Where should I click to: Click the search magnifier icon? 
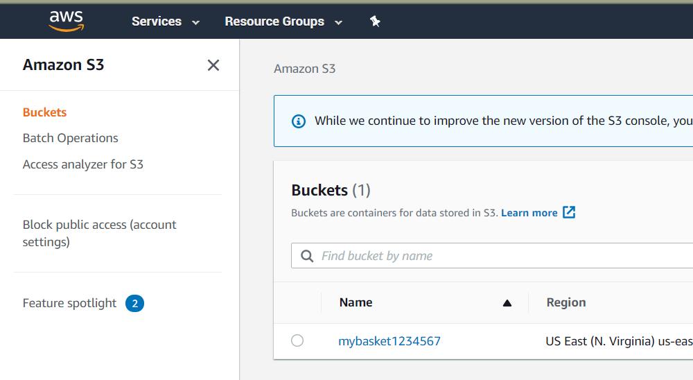click(307, 256)
